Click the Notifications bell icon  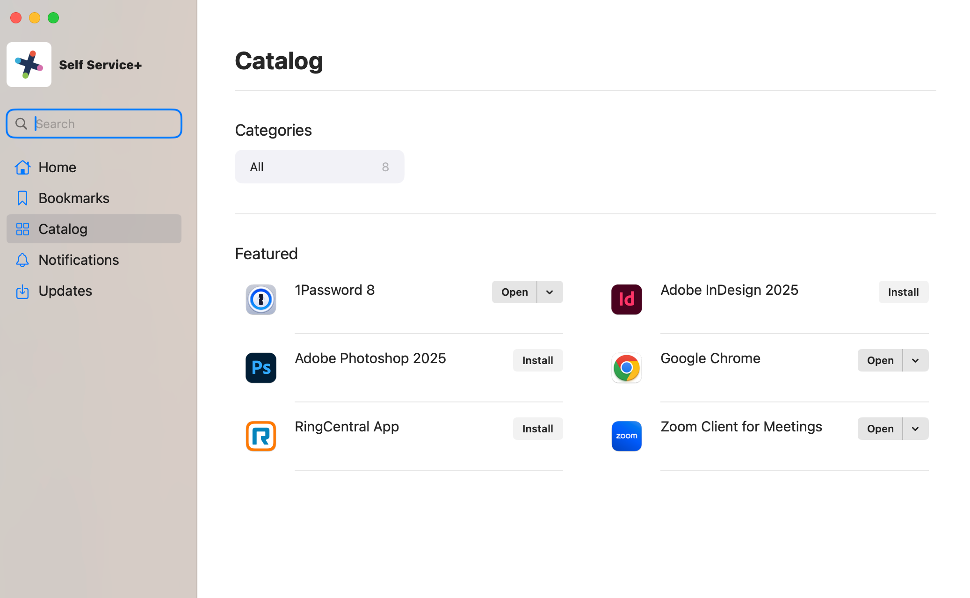[x=22, y=260]
